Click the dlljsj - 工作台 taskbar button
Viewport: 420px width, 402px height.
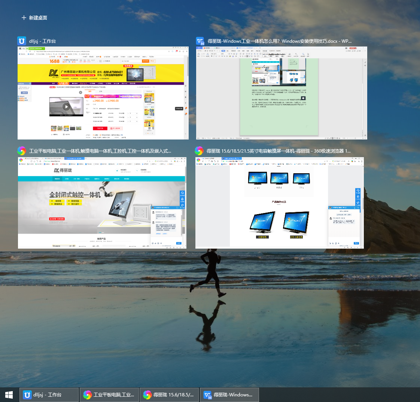click(49, 394)
